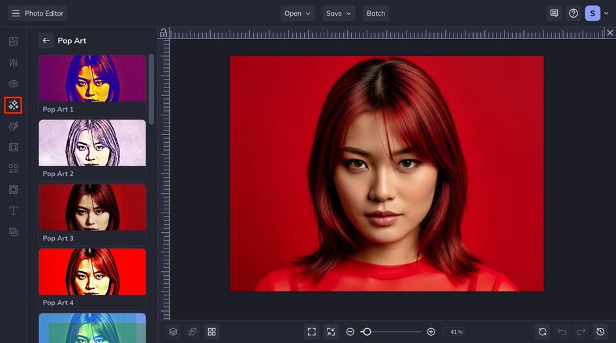Viewport: 616px width, 343px height.
Task: Open the Open dropdown menu
Action: click(298, 13)
